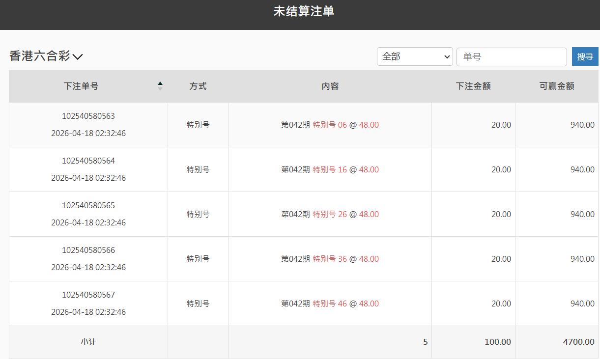Click the 小计 subtotal row label

point(88,342)
